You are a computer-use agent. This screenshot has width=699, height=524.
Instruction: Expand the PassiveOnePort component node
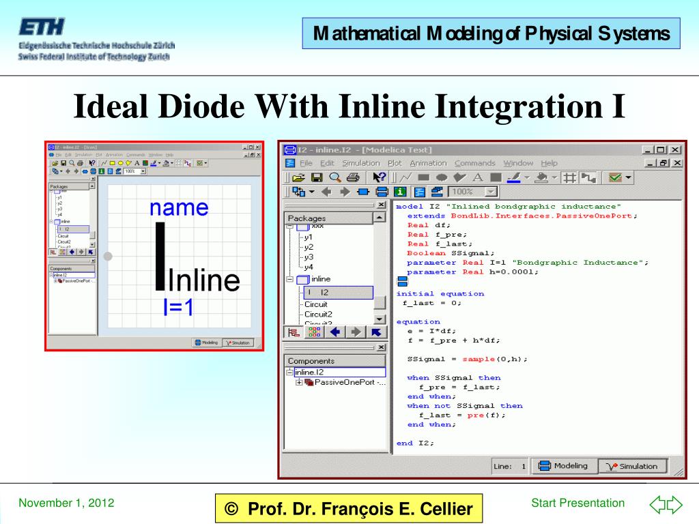tap(299, 382)
